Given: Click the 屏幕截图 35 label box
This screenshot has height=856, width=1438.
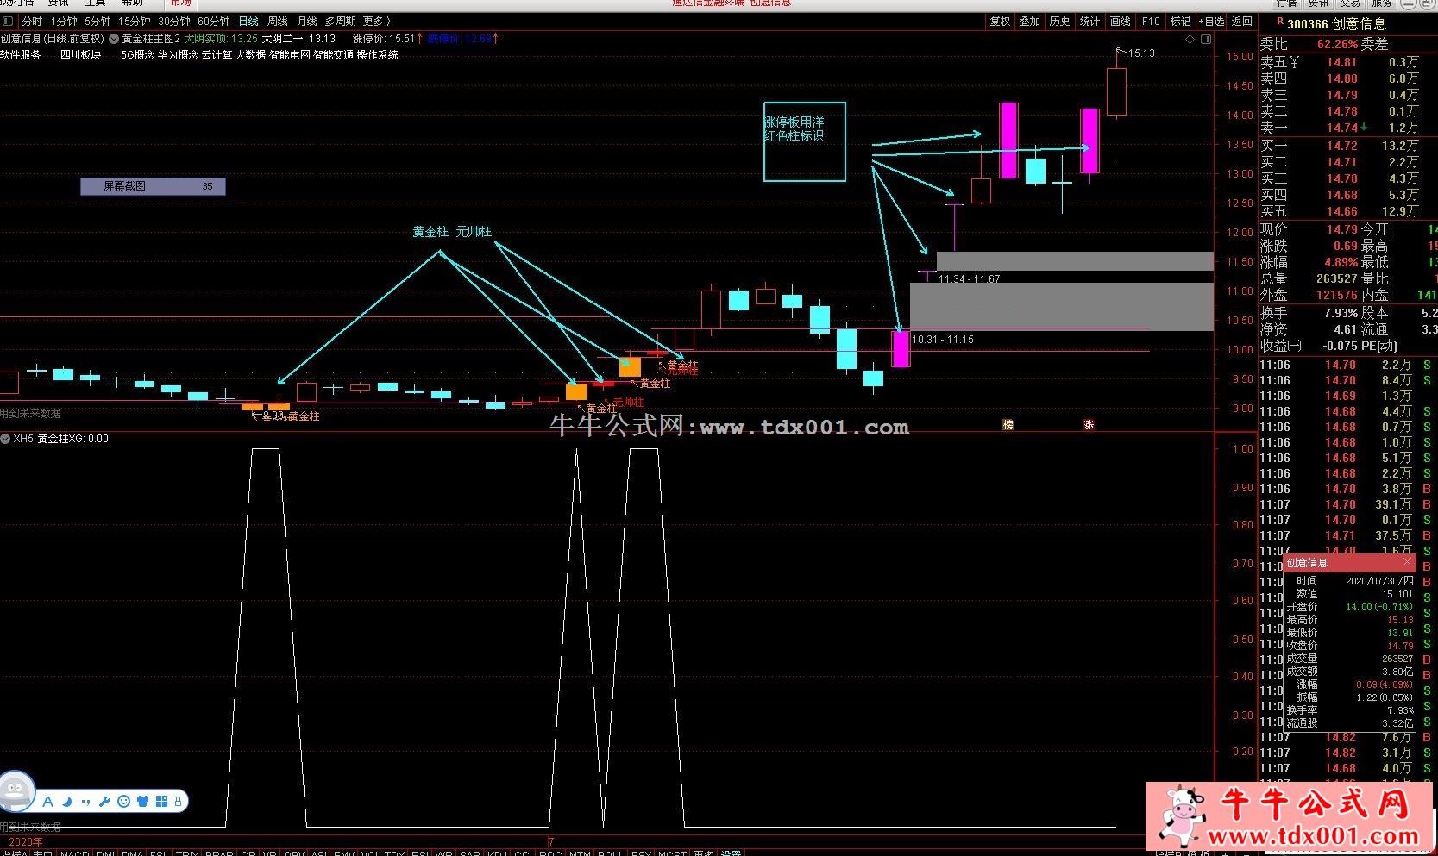Looking at the screenshot, I should [153, 186].
